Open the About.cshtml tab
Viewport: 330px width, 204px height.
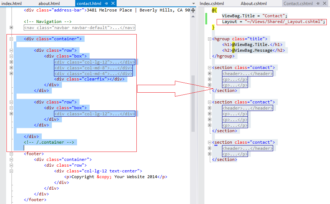254,4
